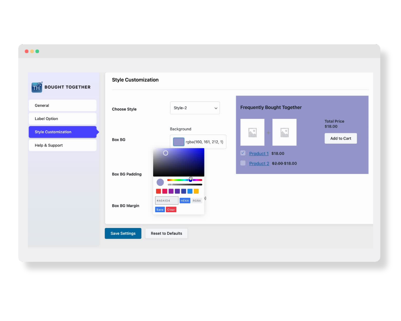Switch color format to RGBA
The height and width of the screenshot is (321, 401).
point(196,200)
